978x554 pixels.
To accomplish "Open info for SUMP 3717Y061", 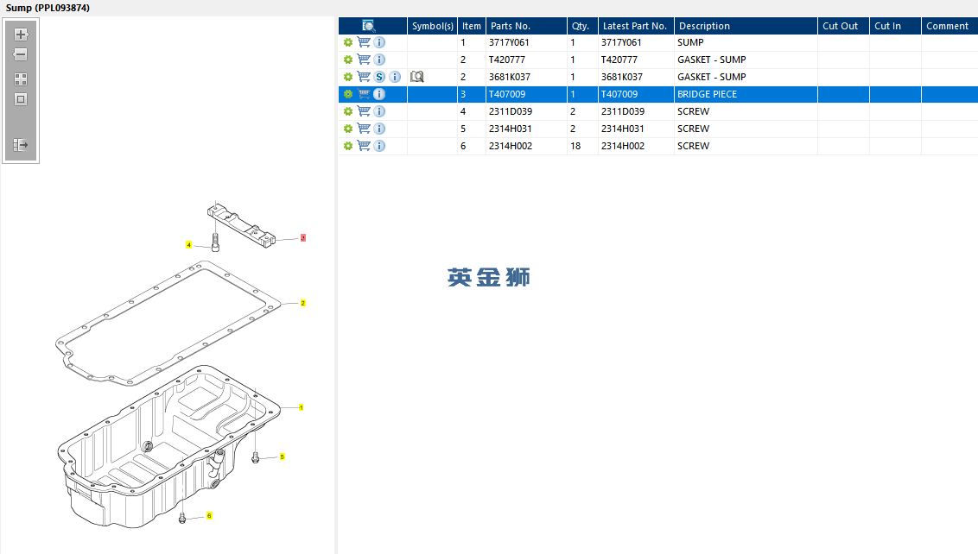I will (379, 42).
